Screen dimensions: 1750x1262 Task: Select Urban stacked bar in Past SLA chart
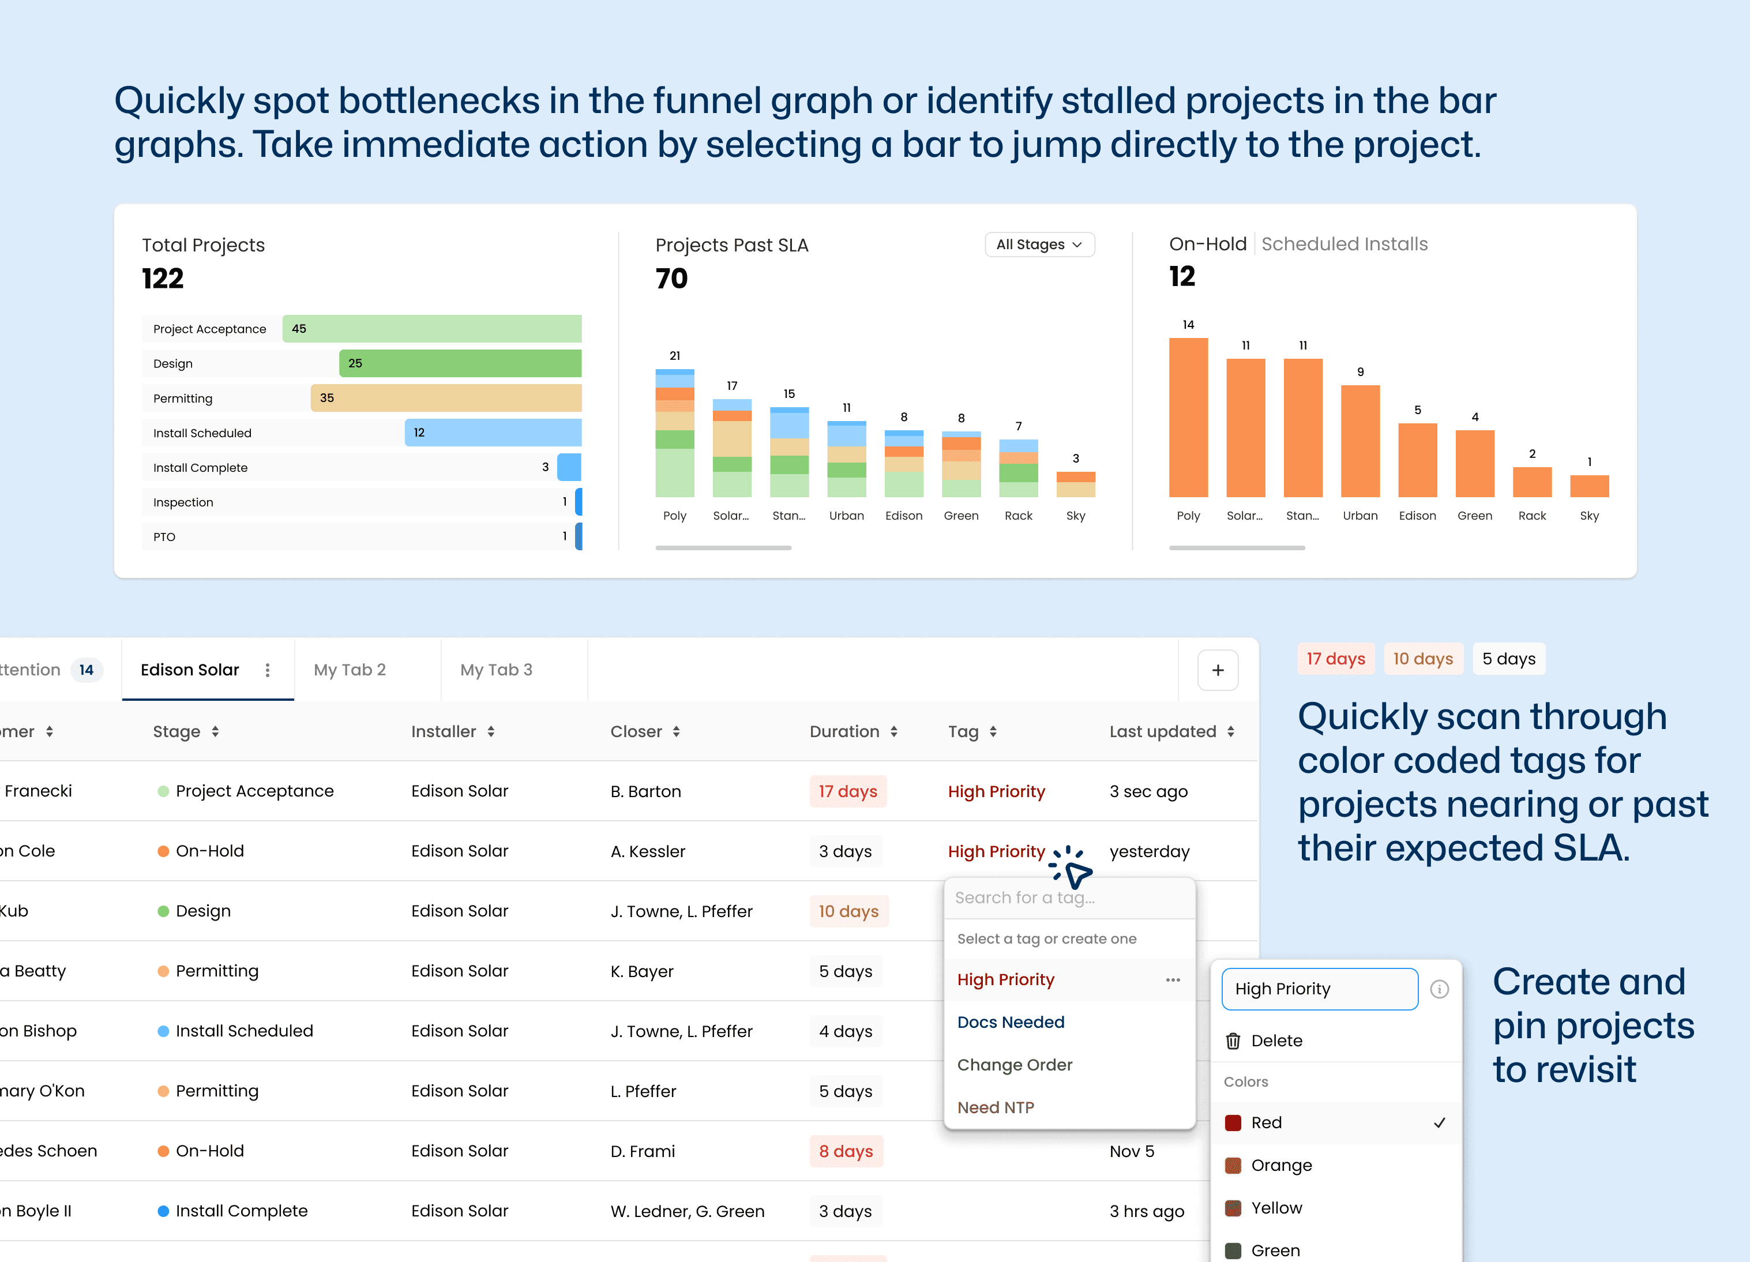click(847, 459)
